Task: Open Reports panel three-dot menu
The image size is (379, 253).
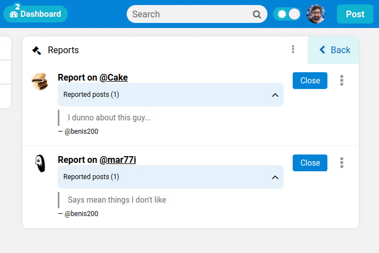Action: coord(293,50)
